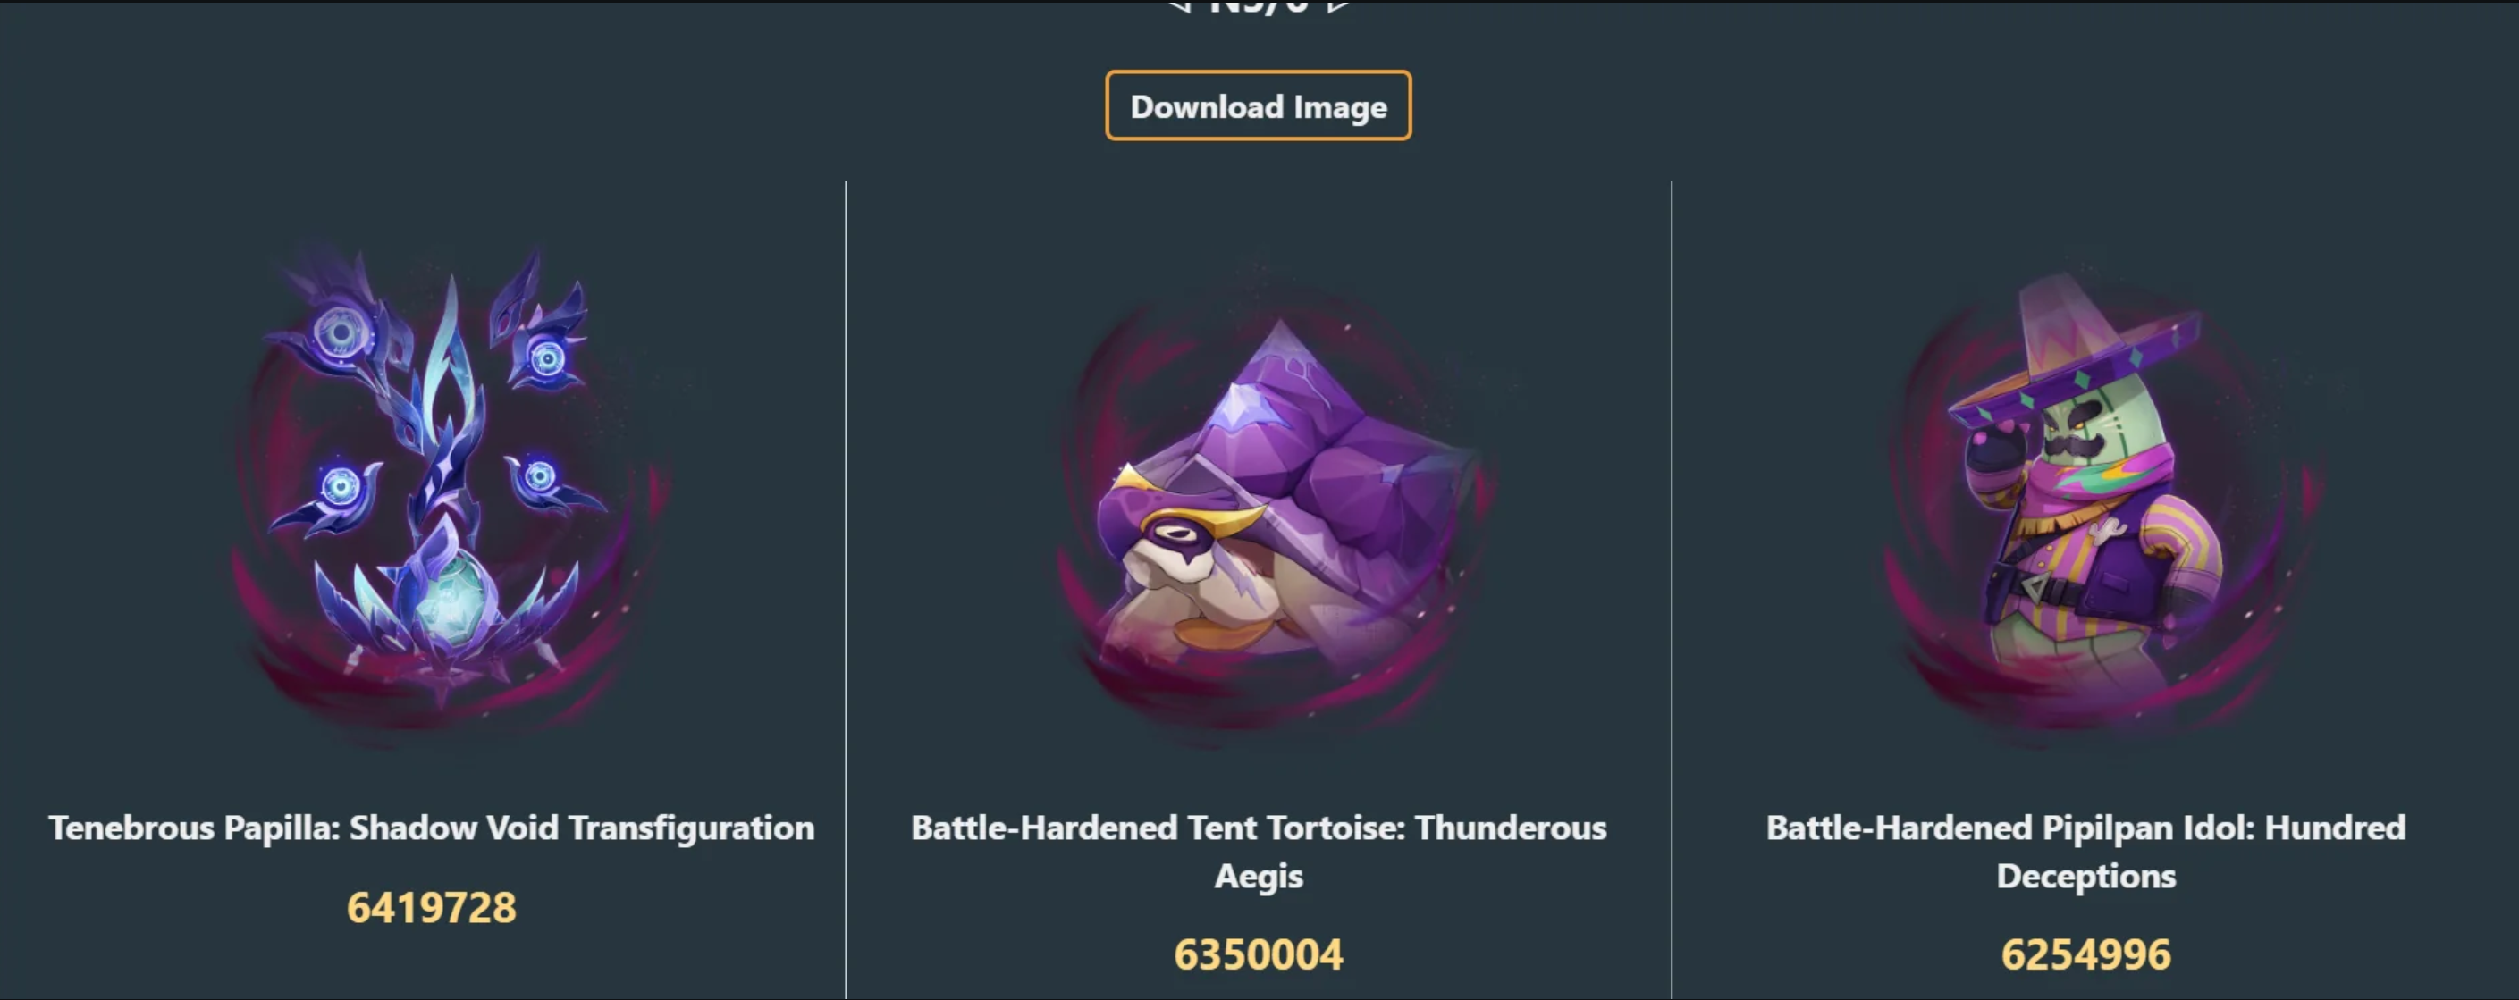Go to previous page with left arrow
Viewport: 2519px width, 1000px height.
pos(1180,6)
